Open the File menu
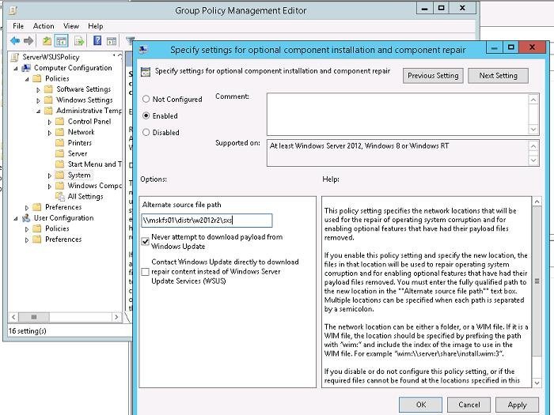 click(18, 26)
